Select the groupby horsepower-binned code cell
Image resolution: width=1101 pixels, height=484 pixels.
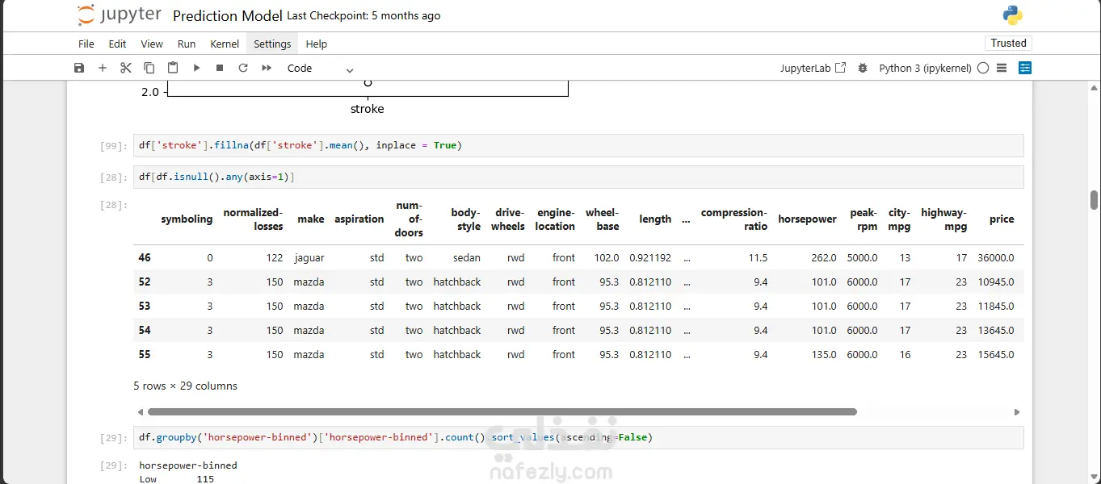click(578, 437)
